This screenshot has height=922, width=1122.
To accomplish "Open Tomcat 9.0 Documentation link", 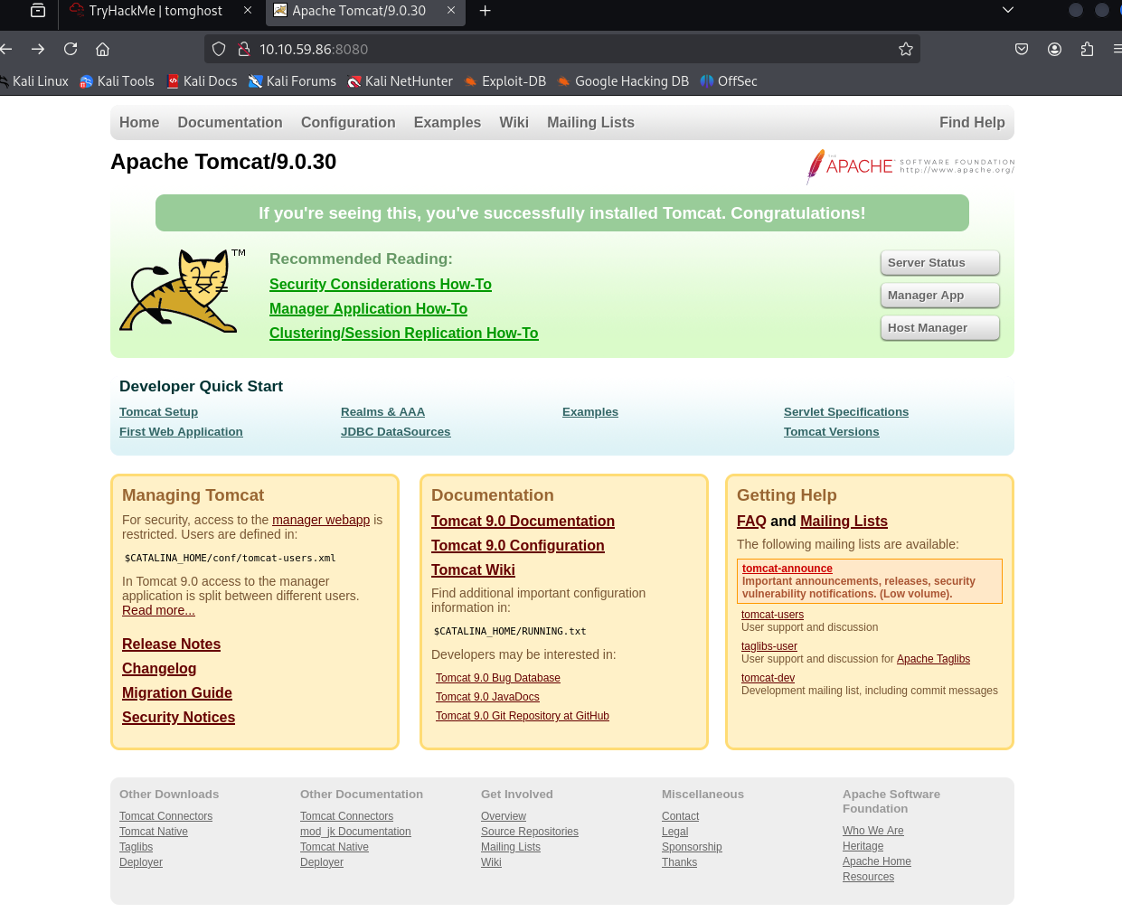I will pos(523,521).
